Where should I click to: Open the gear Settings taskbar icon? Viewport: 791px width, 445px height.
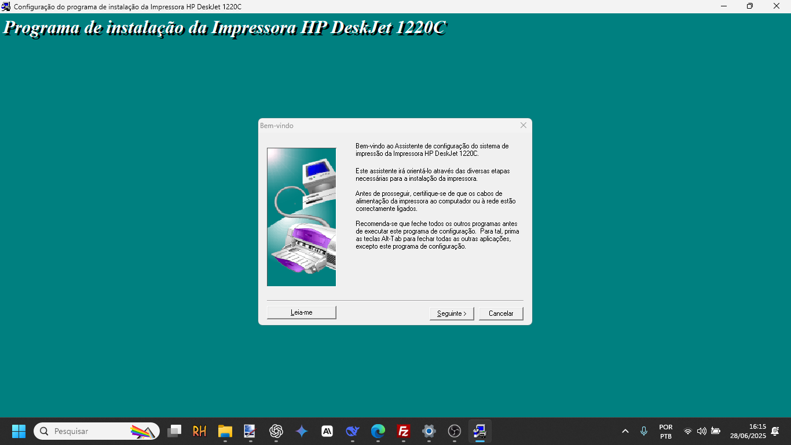point(429,431)
